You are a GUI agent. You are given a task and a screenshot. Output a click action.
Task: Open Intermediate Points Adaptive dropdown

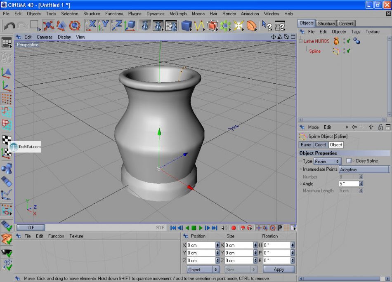coord(364,169)
